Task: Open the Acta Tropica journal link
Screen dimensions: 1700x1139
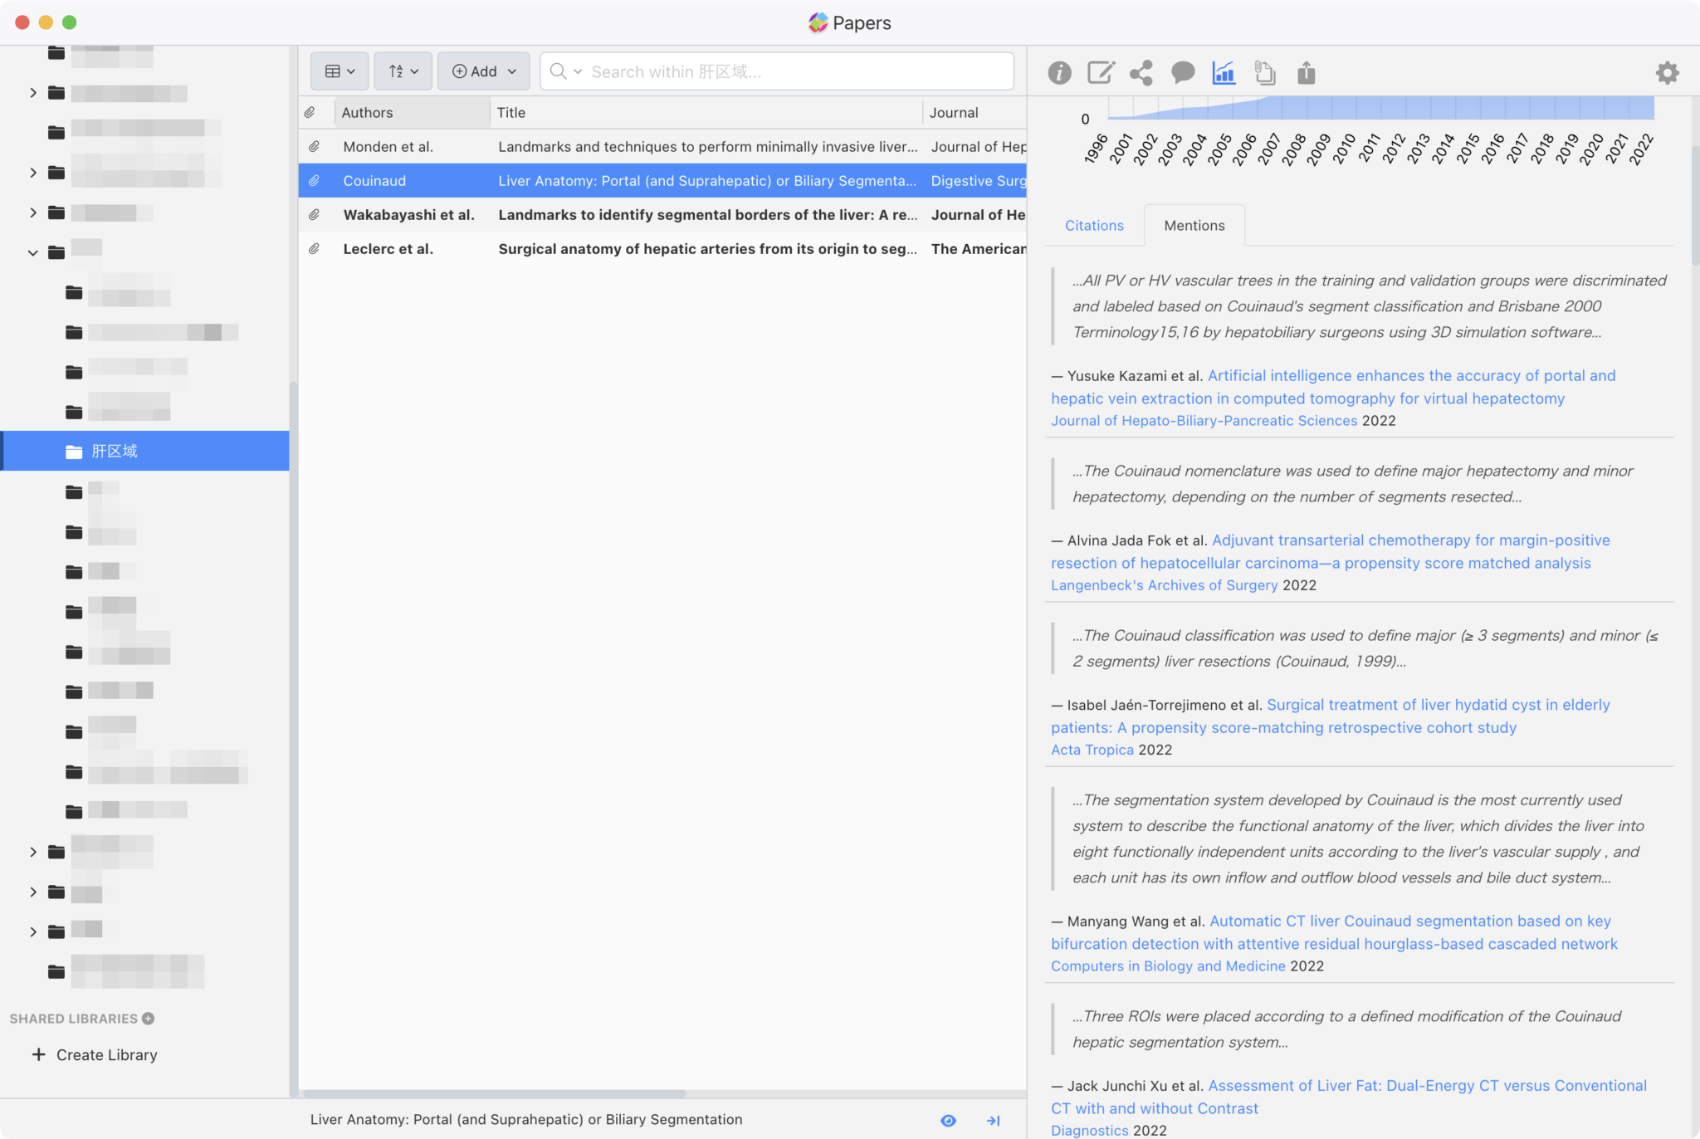Action: (x=1092, y=750)
